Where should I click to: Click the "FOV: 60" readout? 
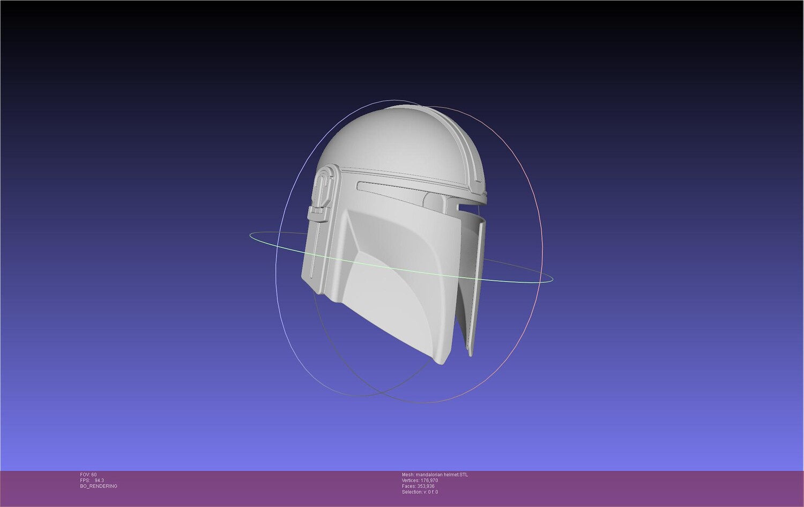[x=88, y=475]
